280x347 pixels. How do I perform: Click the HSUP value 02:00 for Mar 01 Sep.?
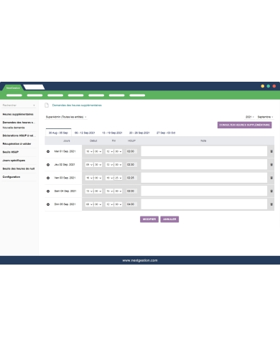(131, 151)
